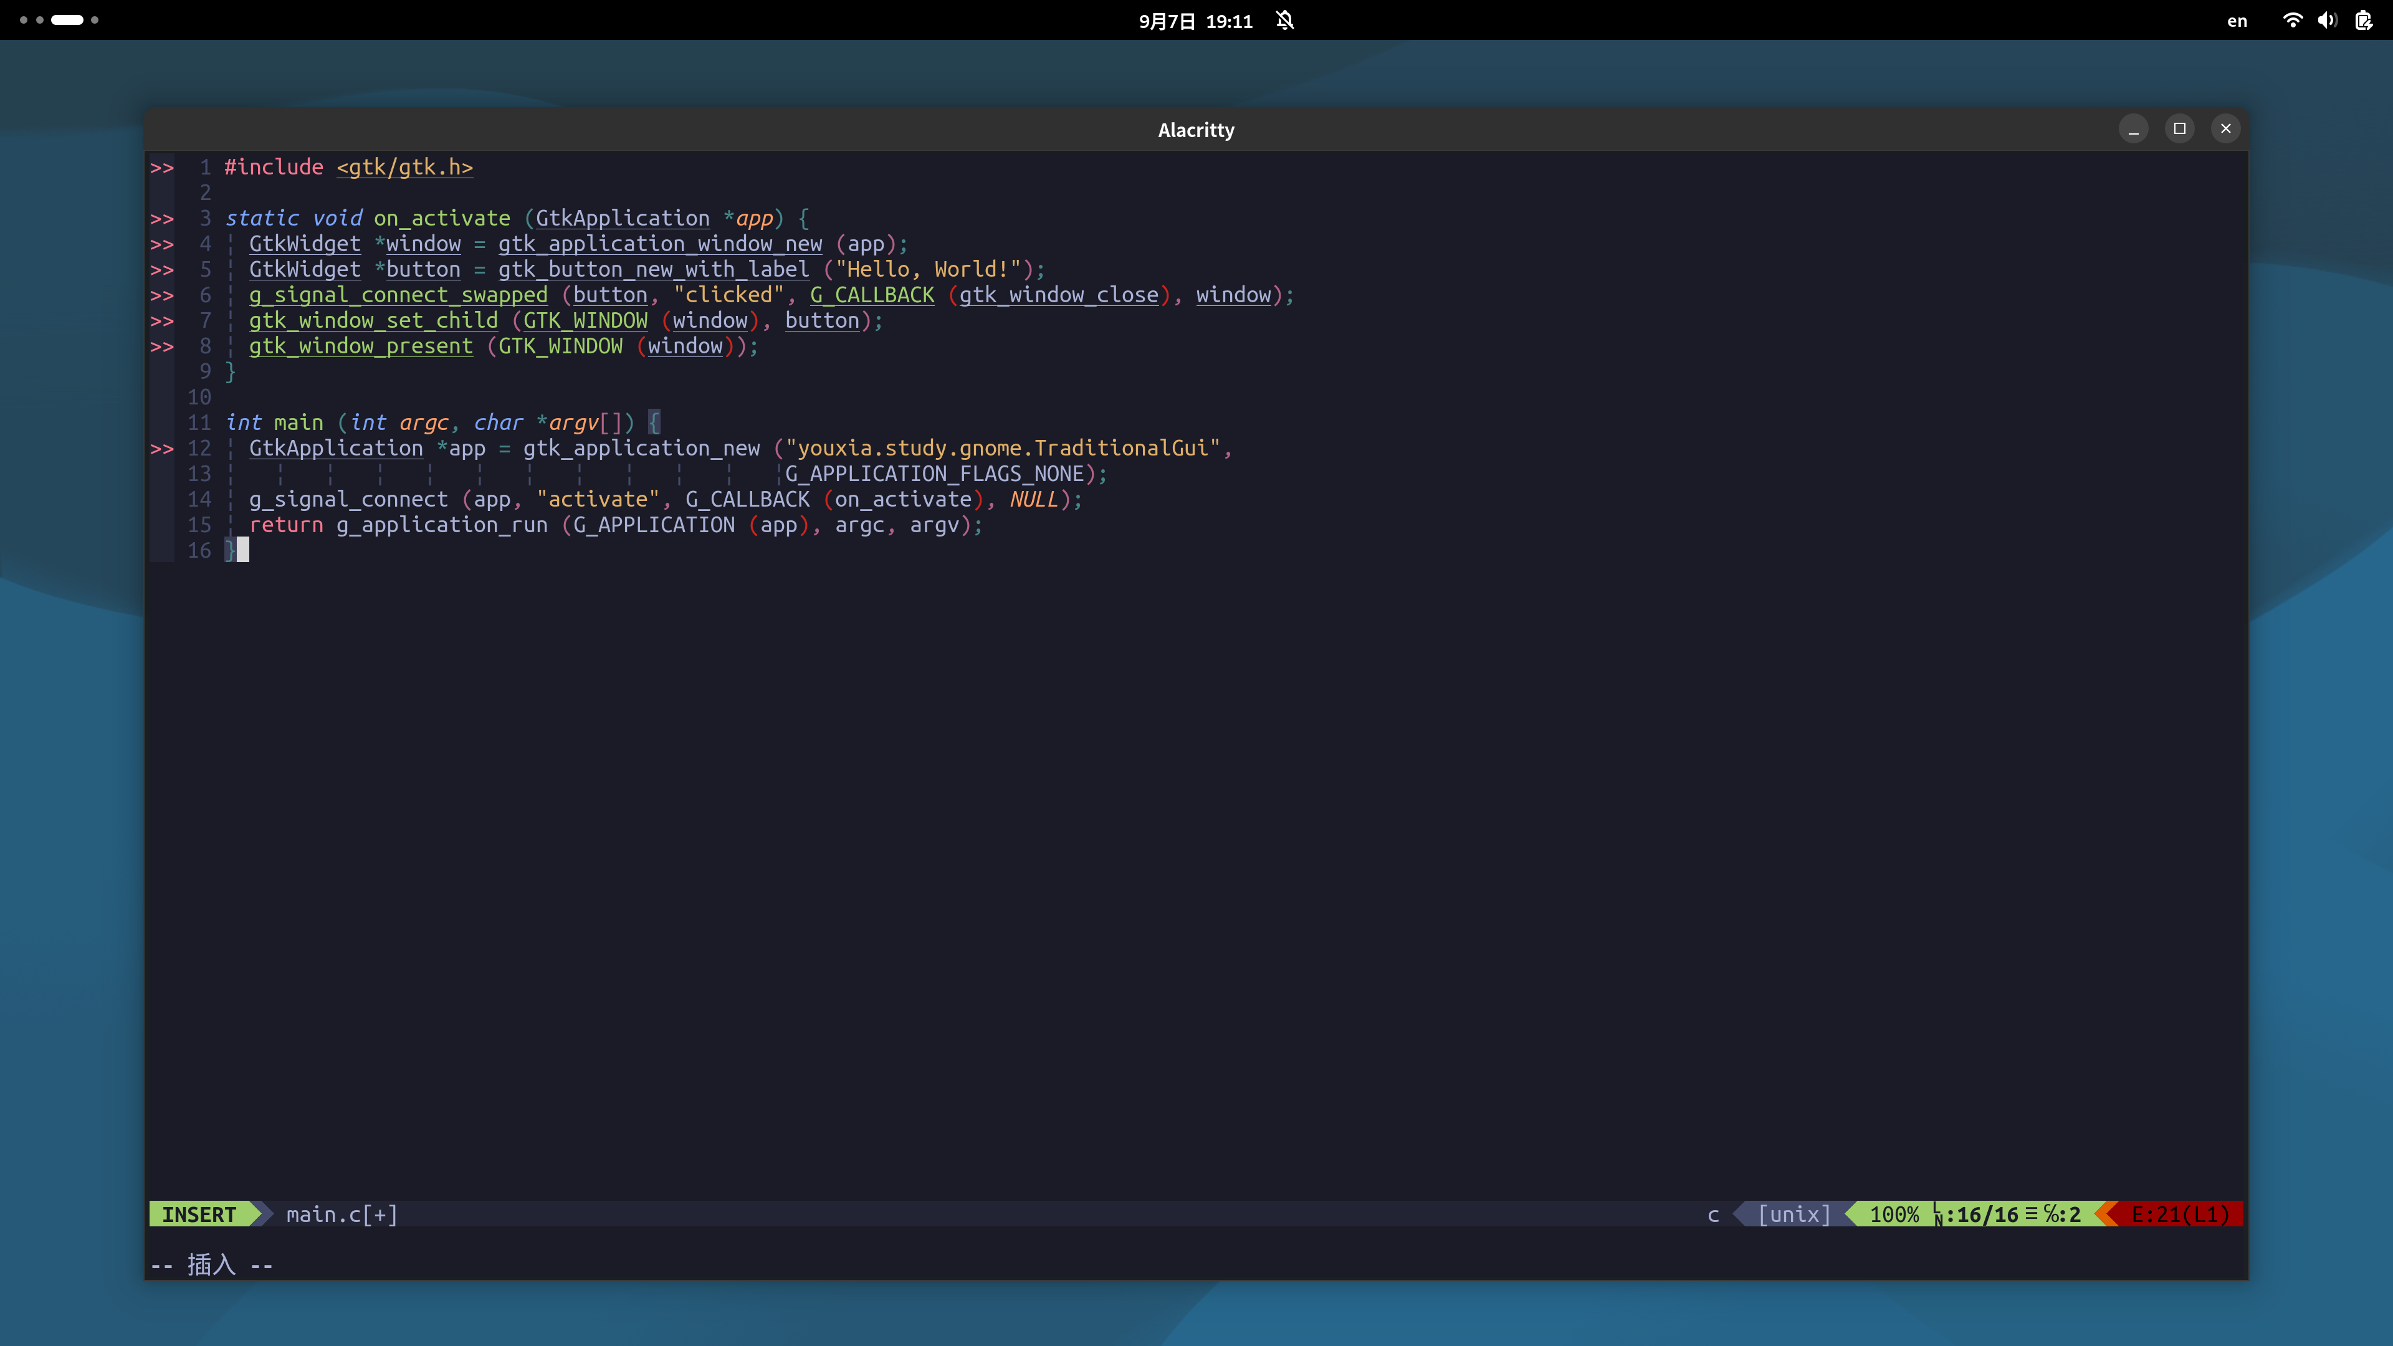
Task: Click the G_APPLICATION_FLAGS_NONE text
Action: point(935,475)
